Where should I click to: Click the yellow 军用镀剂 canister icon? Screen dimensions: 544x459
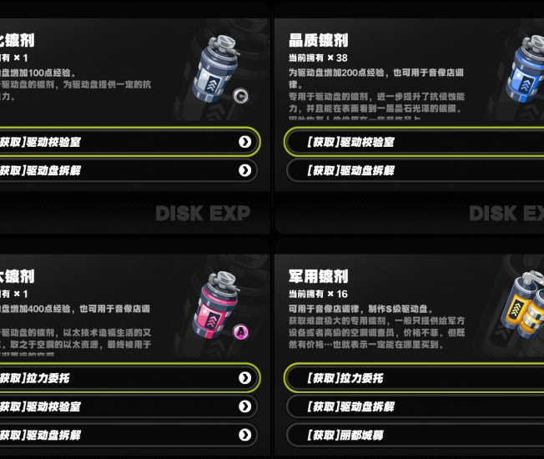pyautogui.click(x=522, y=305)
